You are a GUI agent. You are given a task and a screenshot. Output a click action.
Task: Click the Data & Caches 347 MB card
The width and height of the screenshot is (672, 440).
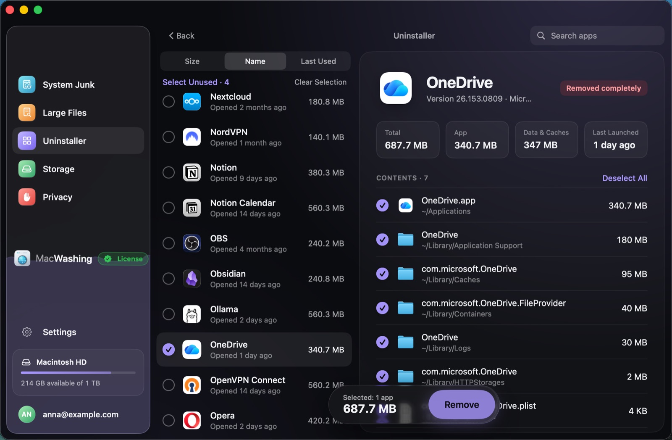point(546,140)
